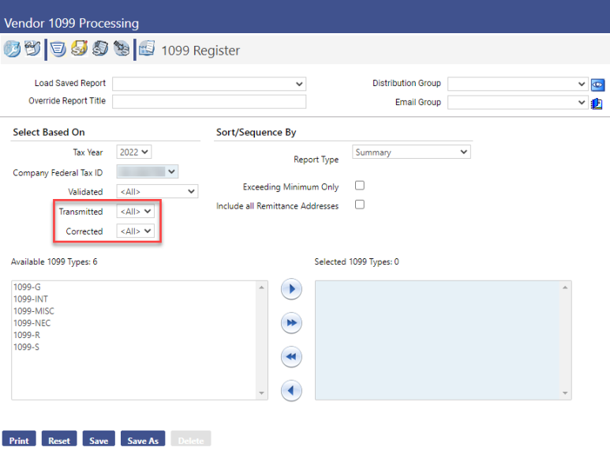
Task: Click the single right arrow to add type
Action: 292,290
